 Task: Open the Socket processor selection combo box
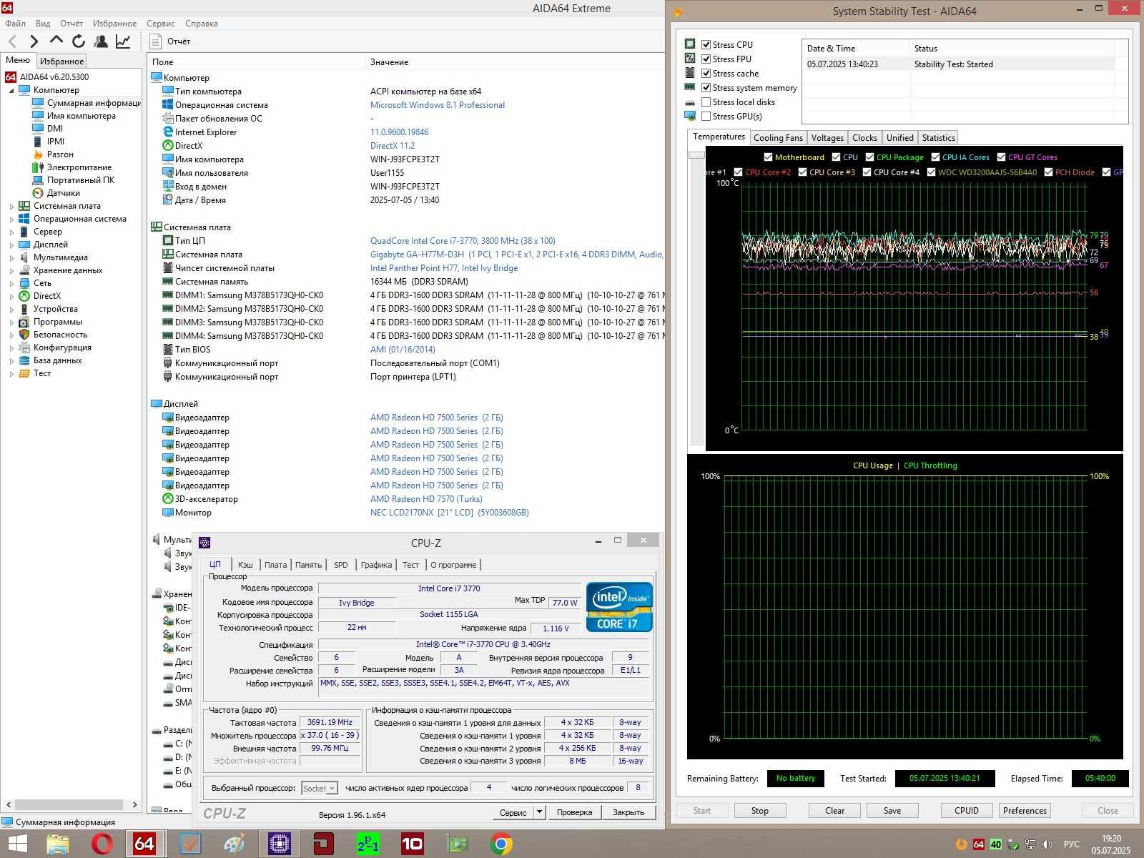pos(319,788)
